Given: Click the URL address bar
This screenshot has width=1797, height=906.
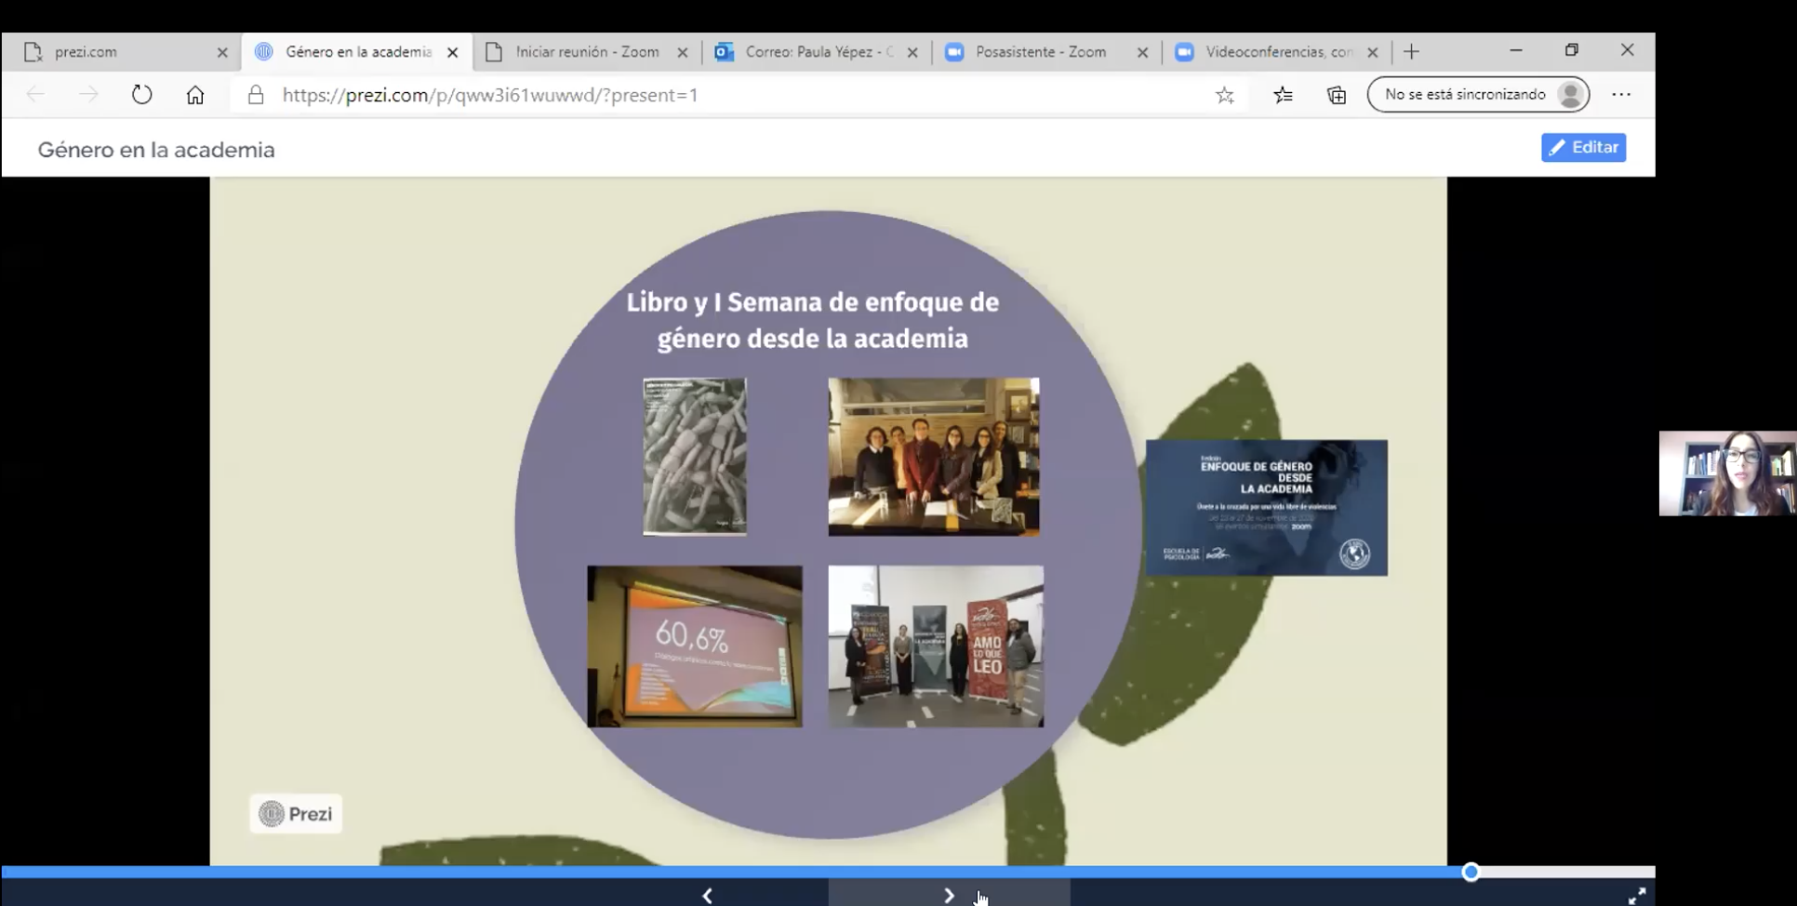Looking at the screenshot, I should [725, 95].
